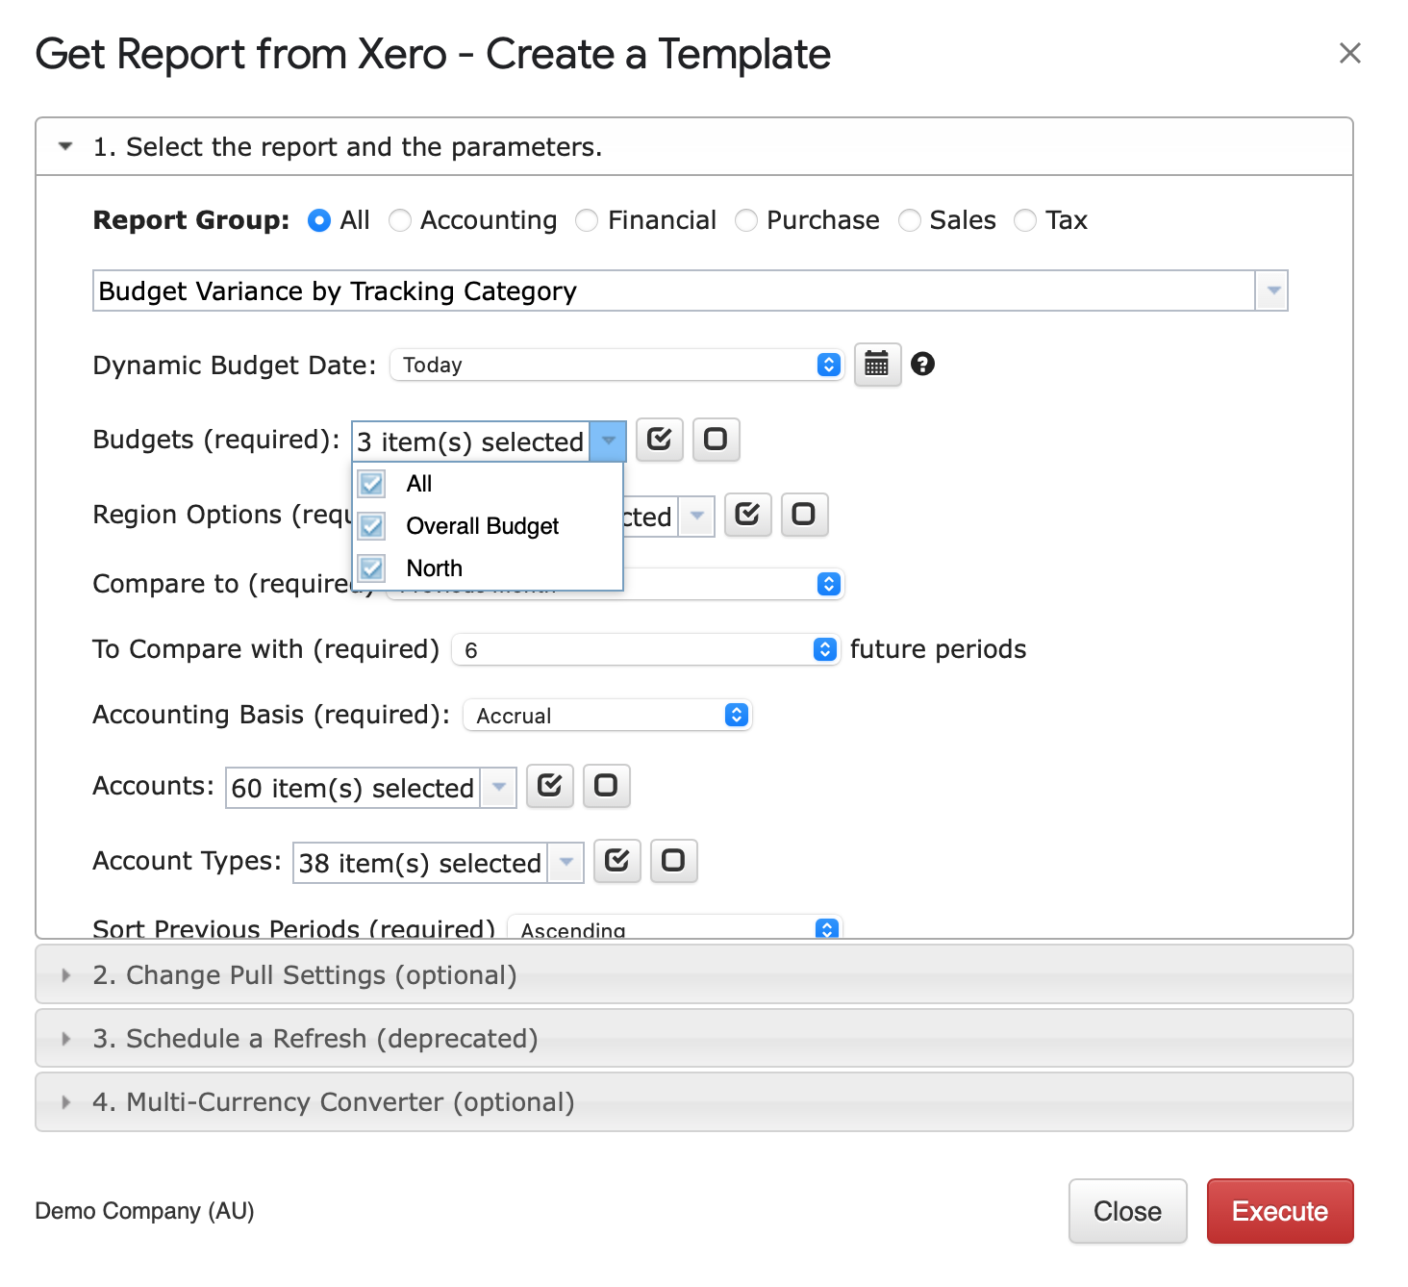Open the Accounts 60 items dropdown

(498, 788)
